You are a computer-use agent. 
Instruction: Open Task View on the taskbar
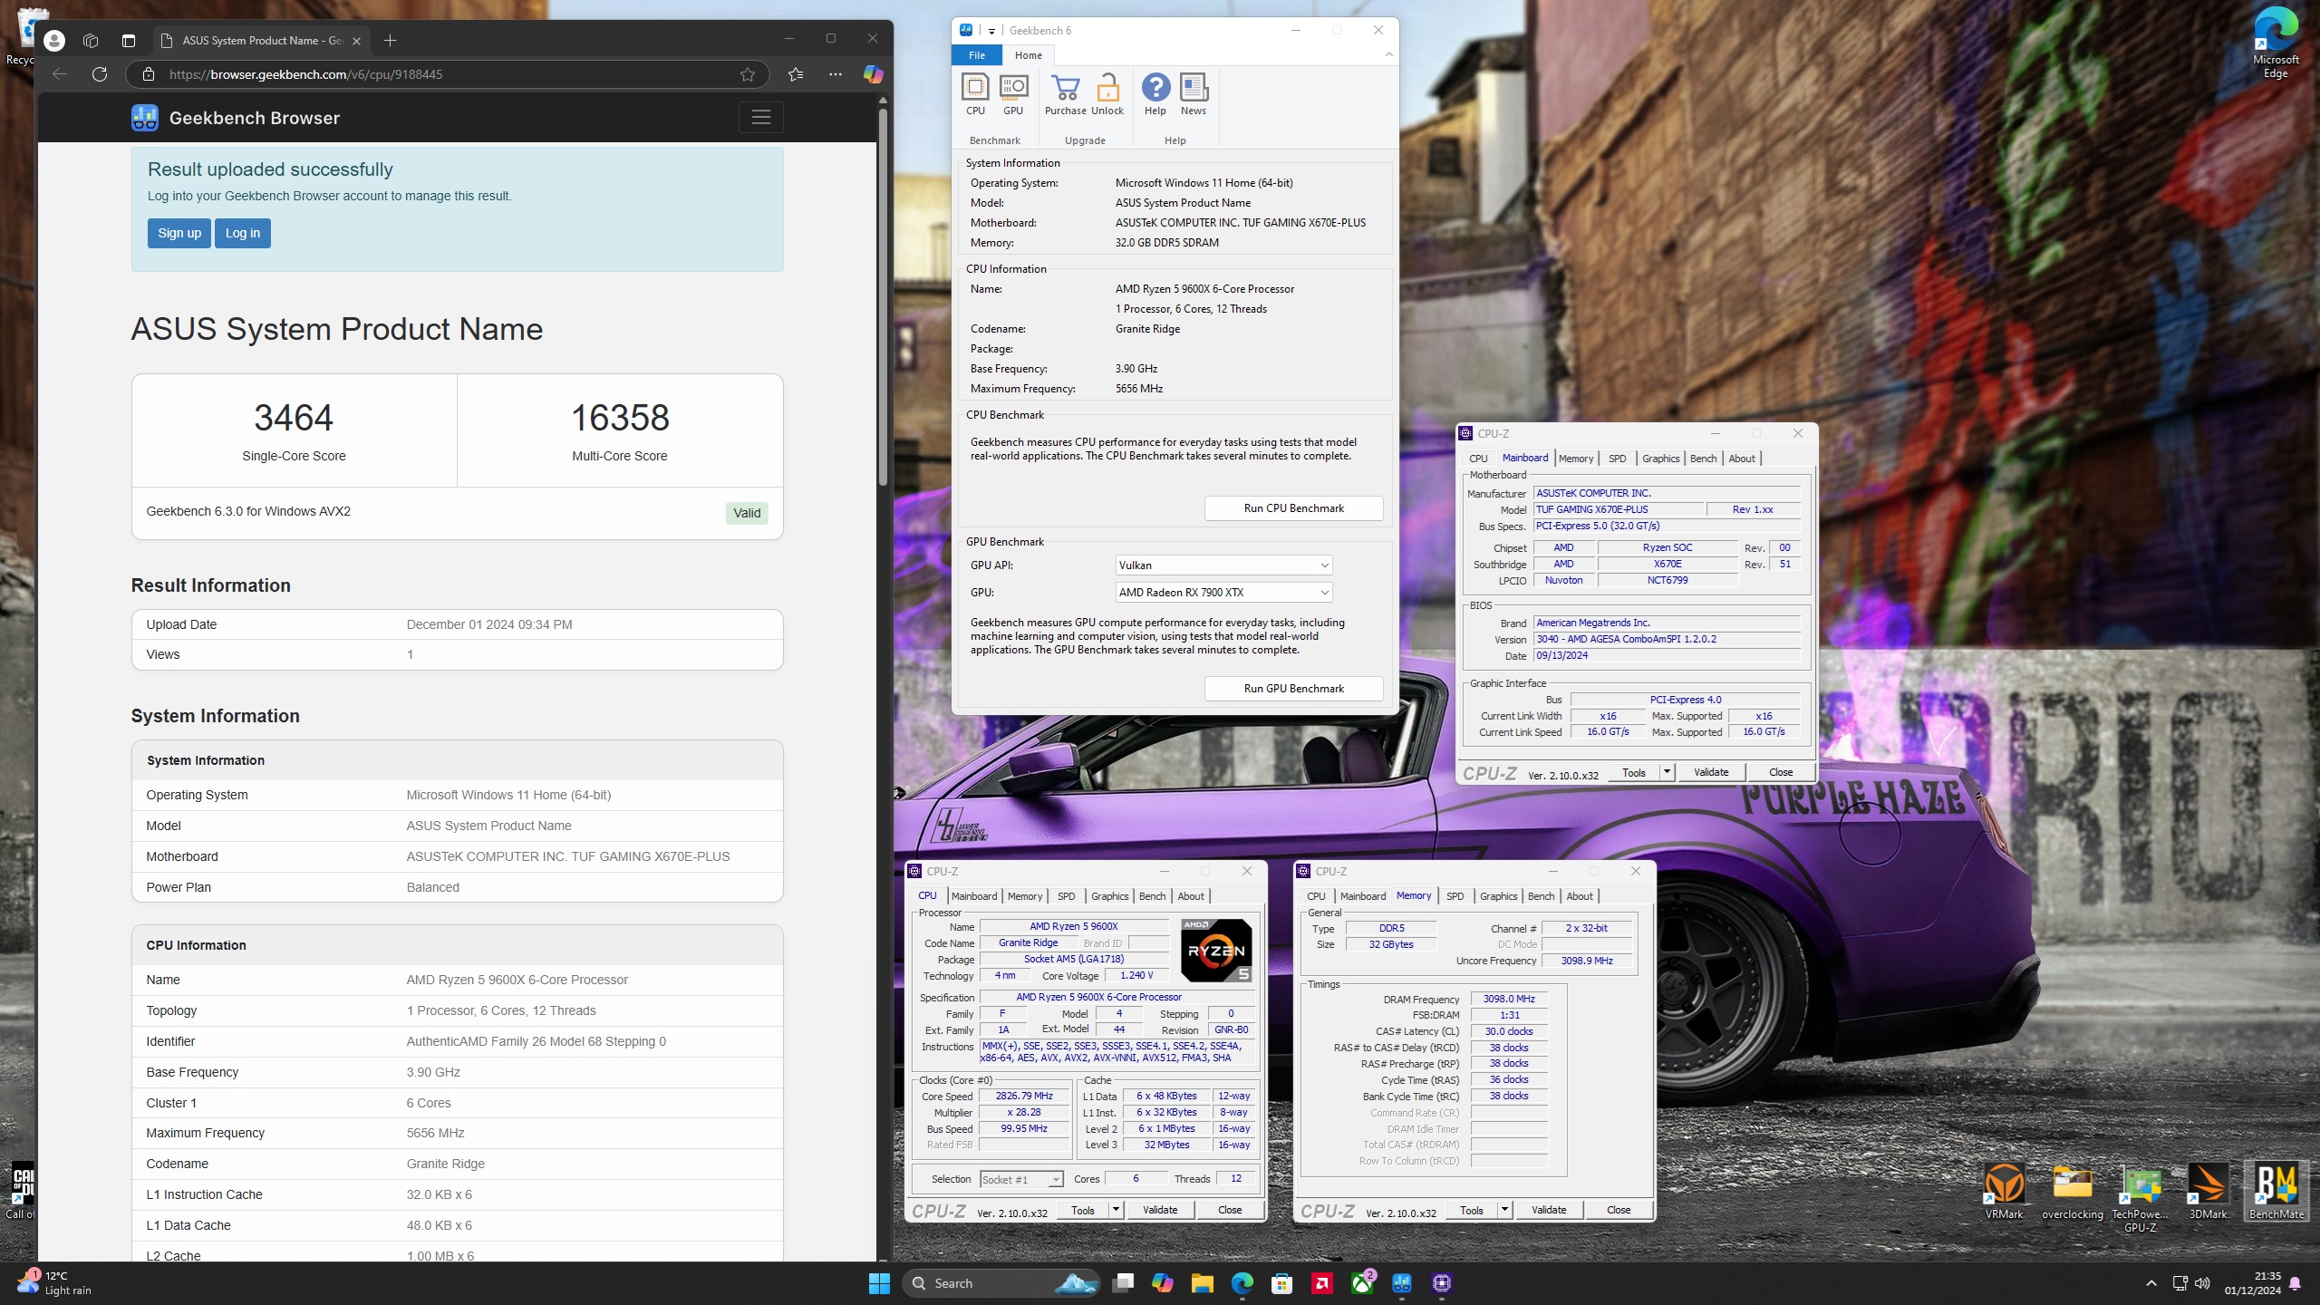[1124, 1283]
